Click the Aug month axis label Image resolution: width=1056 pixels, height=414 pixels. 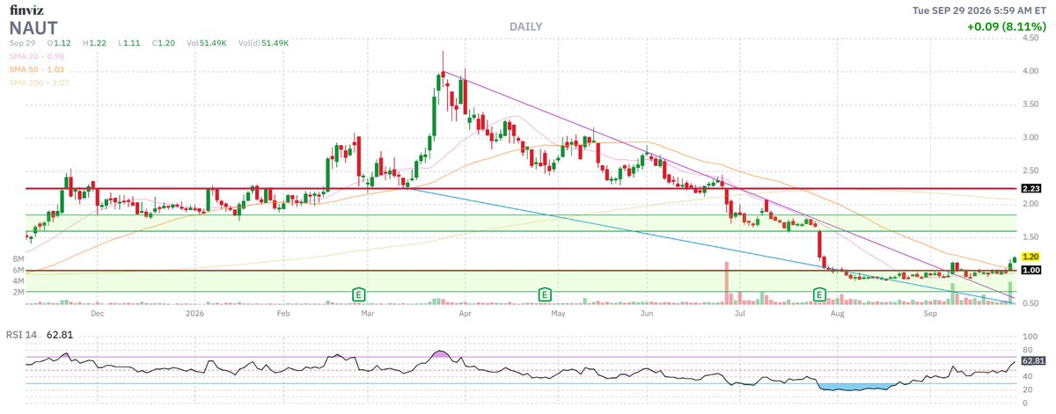pos(838,312)
